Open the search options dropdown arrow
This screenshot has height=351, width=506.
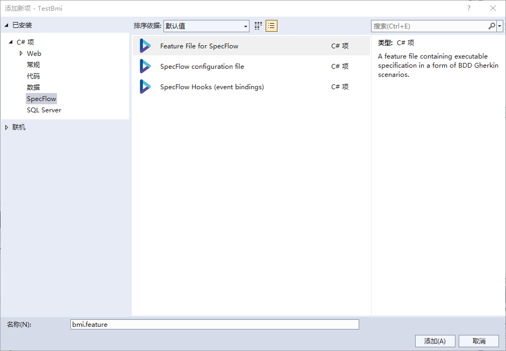[500, 26]
